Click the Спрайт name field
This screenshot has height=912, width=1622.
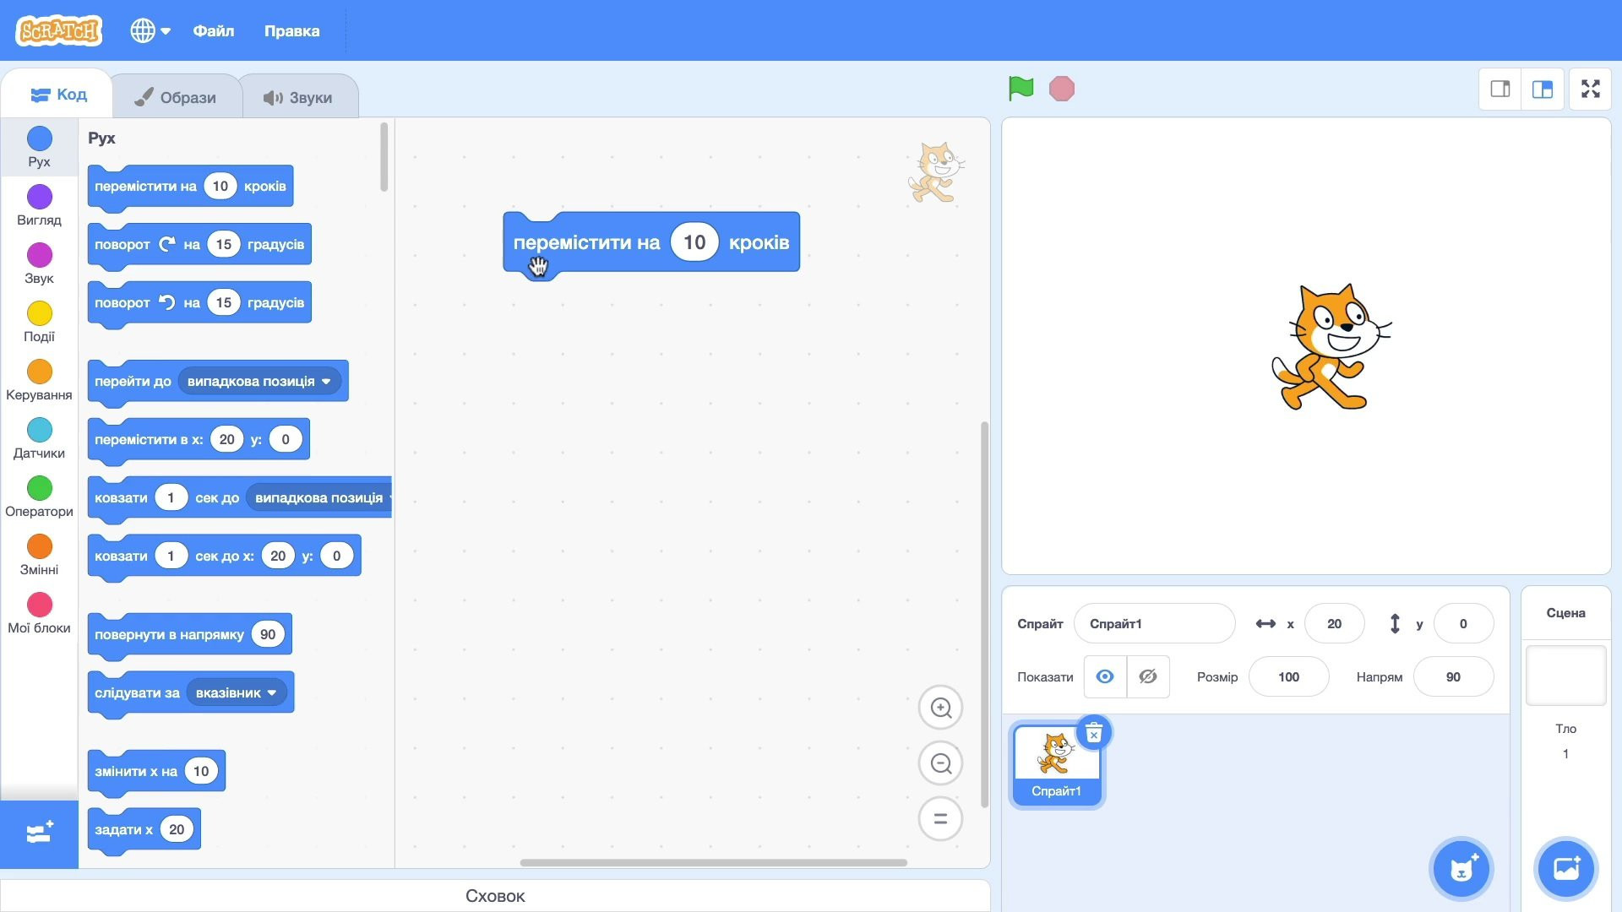(1154, 624)
